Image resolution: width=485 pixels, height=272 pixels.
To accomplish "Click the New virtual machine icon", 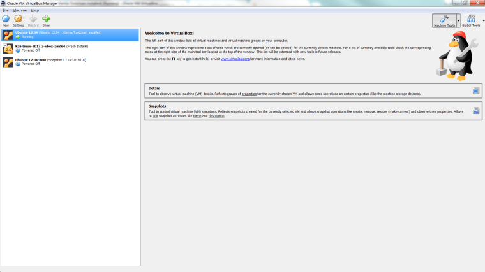I will [x=6, y=19].
